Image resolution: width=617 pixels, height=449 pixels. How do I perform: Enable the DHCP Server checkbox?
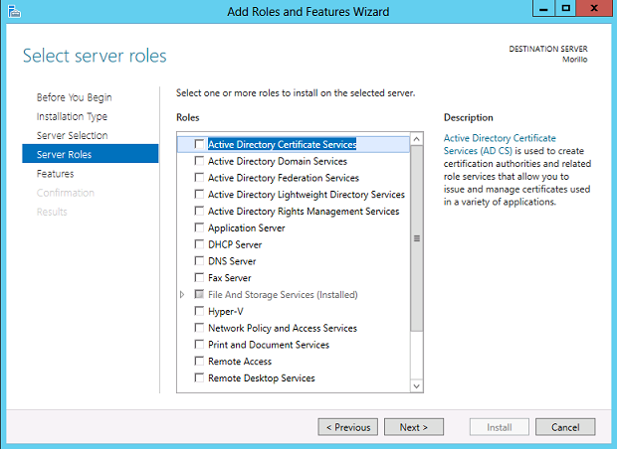pos(199,244)
